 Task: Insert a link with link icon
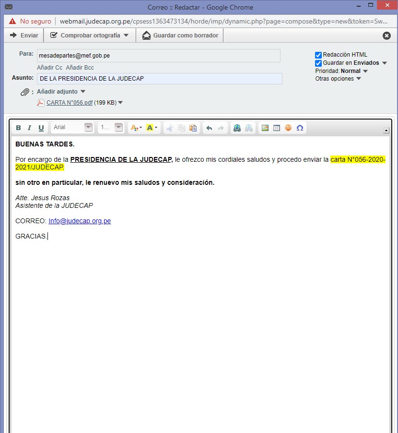[237, 128]
